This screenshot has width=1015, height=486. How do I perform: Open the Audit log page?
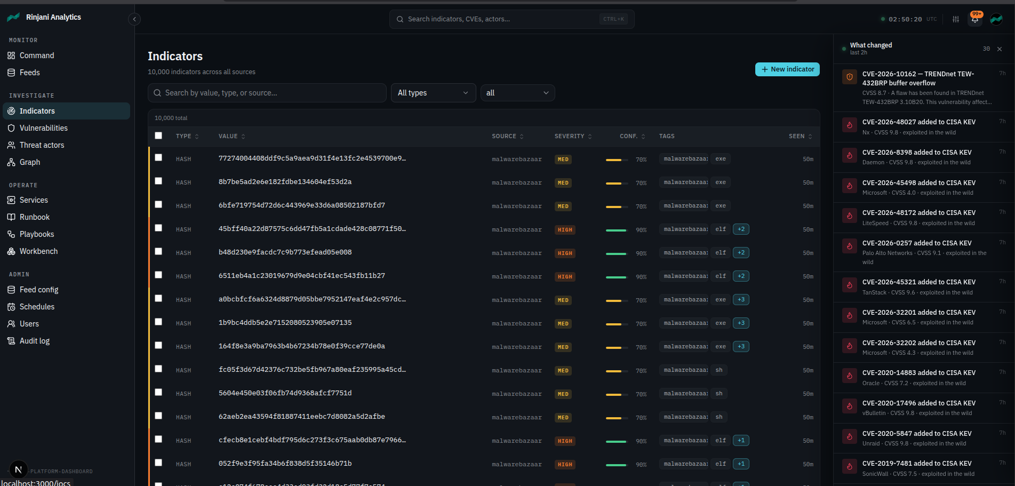point(66,341)
